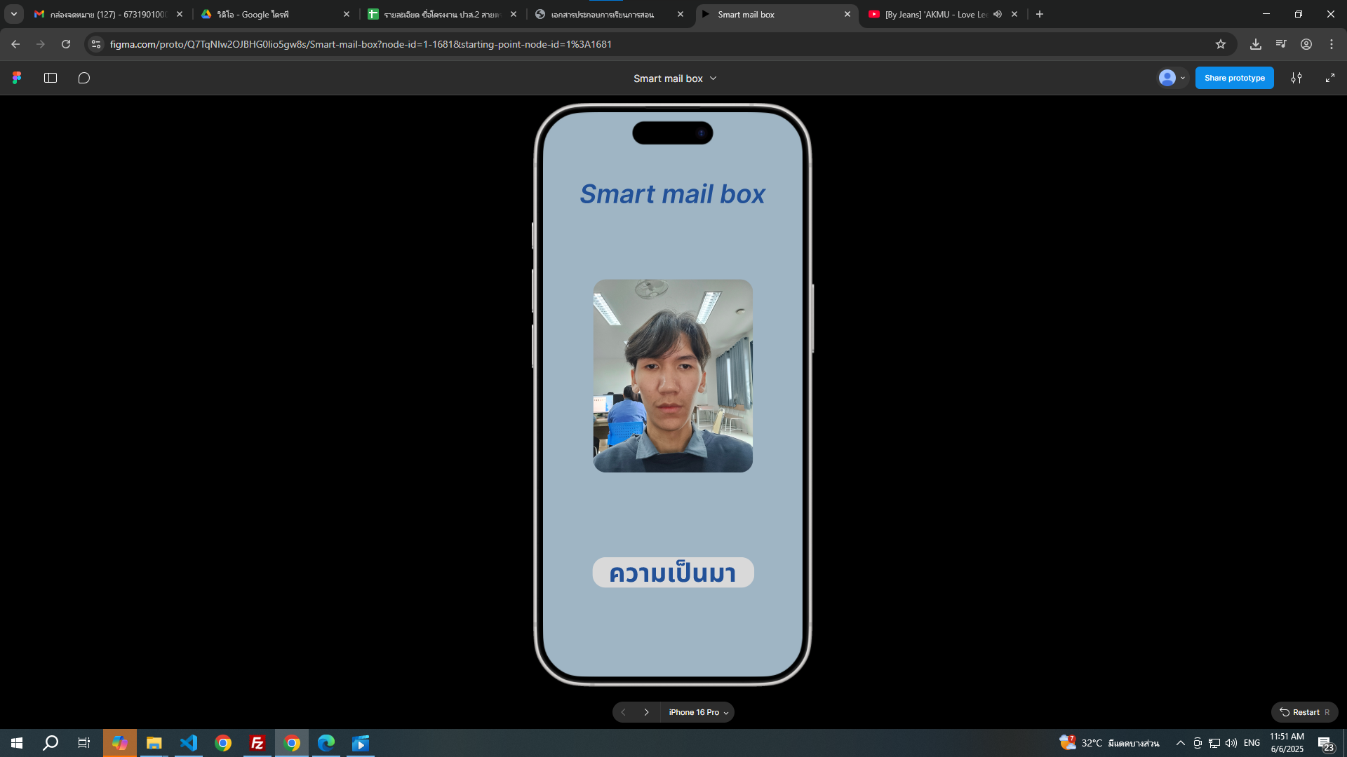Image resolution: width=1347 pixels, height=757 pixels.
Task: Open prototype options settings icon
Action: point(1296,78)
